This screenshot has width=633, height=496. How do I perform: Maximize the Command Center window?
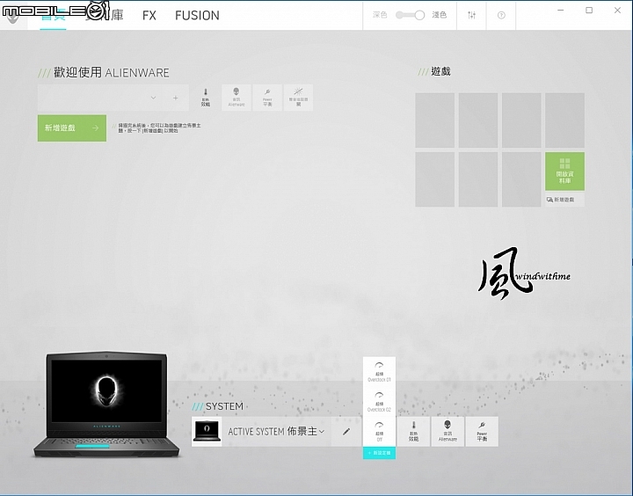click(589, 10)
